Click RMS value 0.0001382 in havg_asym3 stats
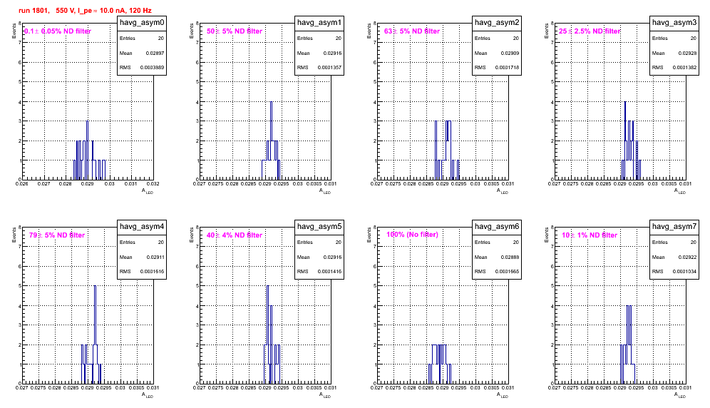 pos(684,68)
